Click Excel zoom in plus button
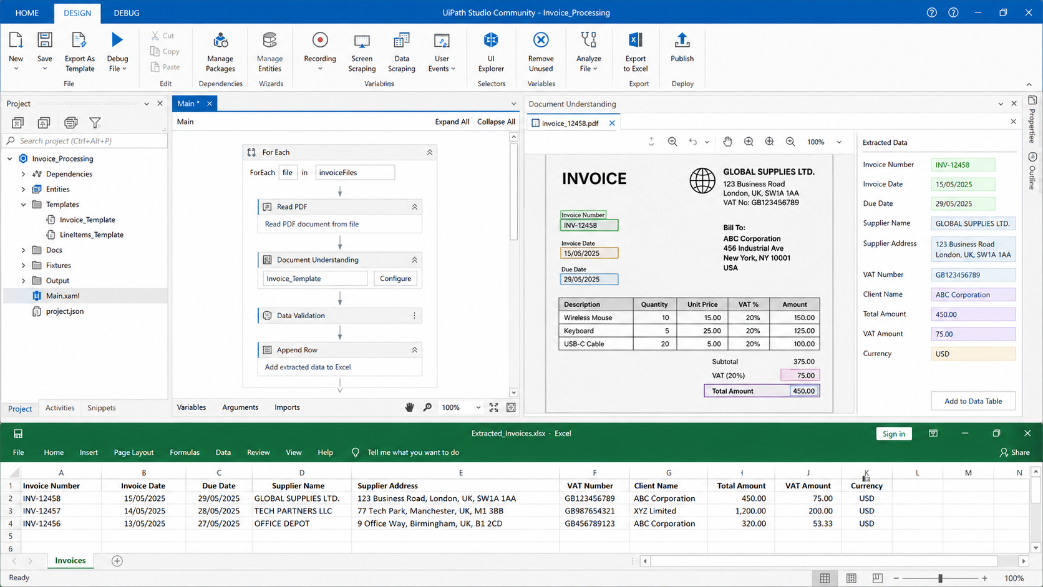The width and height of the screenshot is (1043, 587). [984, 578]
